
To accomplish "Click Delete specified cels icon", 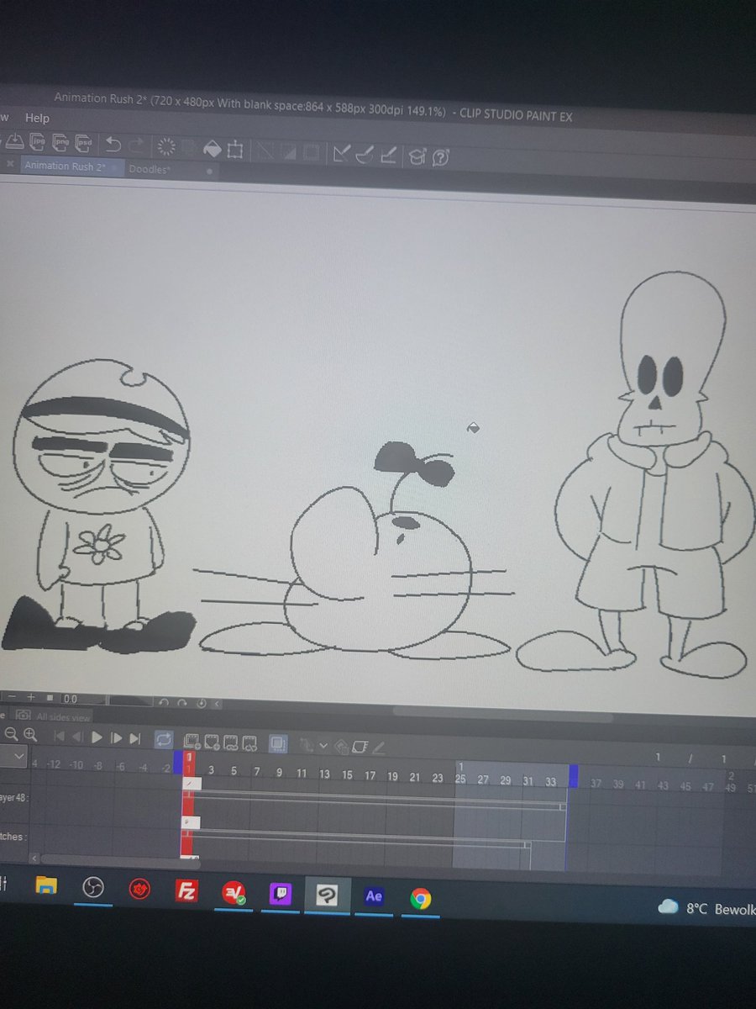I will coord(249,744).
